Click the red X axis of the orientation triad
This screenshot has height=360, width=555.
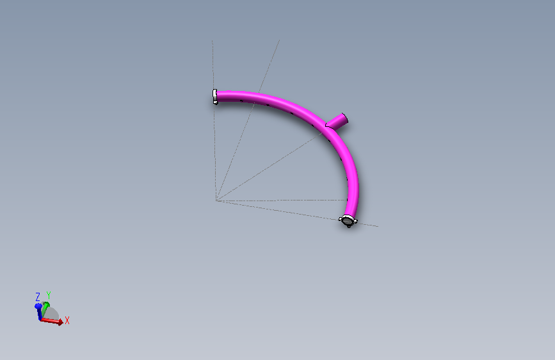52,321
